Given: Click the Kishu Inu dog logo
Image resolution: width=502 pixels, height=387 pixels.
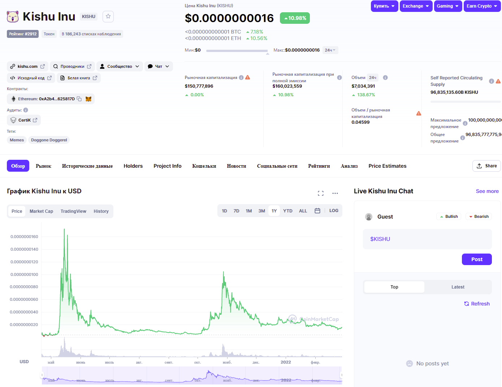Looking at the screenshot, I should pyautogui.click(x=13, y=17).
